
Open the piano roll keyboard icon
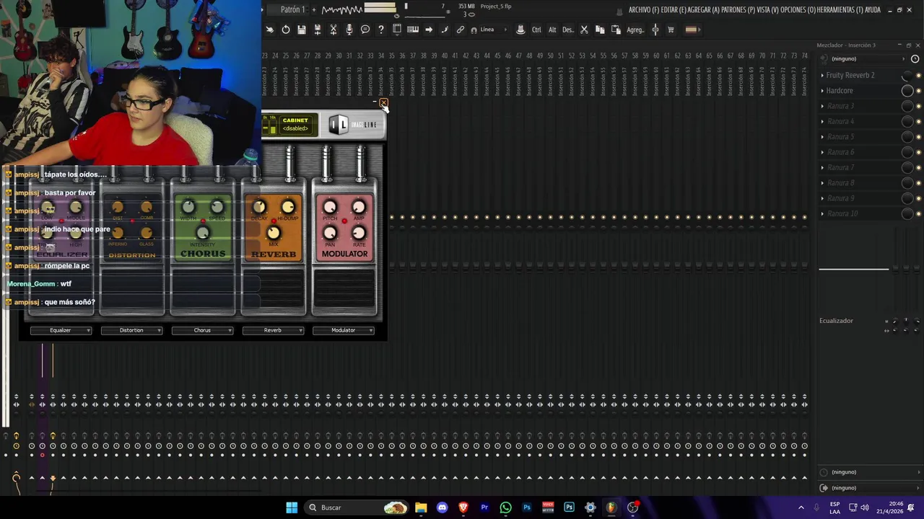pos(413,30)
